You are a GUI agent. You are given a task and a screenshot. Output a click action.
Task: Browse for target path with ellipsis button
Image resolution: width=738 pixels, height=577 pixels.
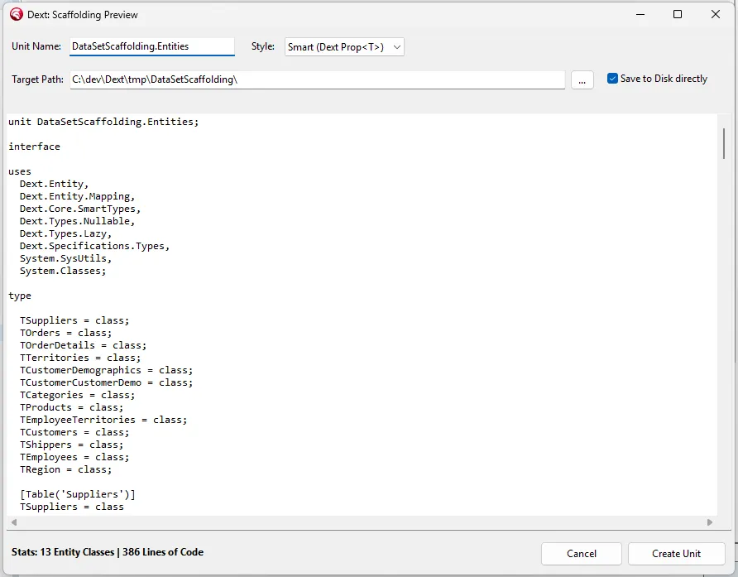pos(582,80)
